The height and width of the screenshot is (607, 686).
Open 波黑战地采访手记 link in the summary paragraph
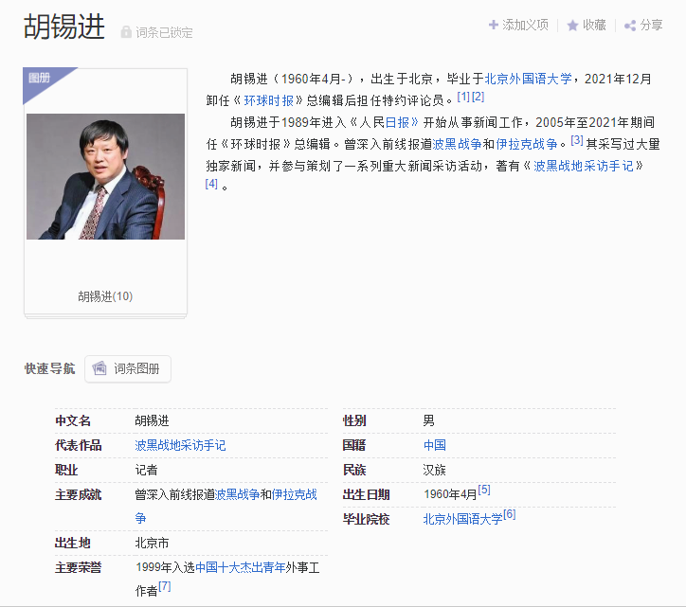coord(583,166)
